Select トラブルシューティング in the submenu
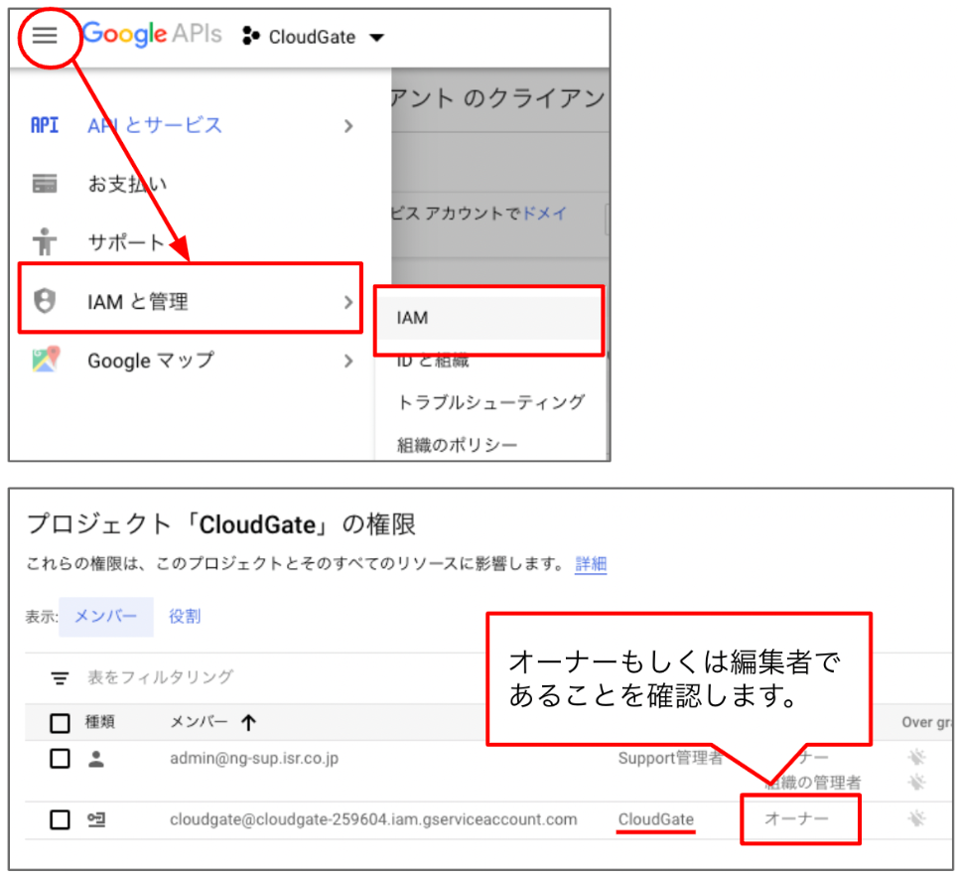The image size is (960, 879). coord(491,402)
